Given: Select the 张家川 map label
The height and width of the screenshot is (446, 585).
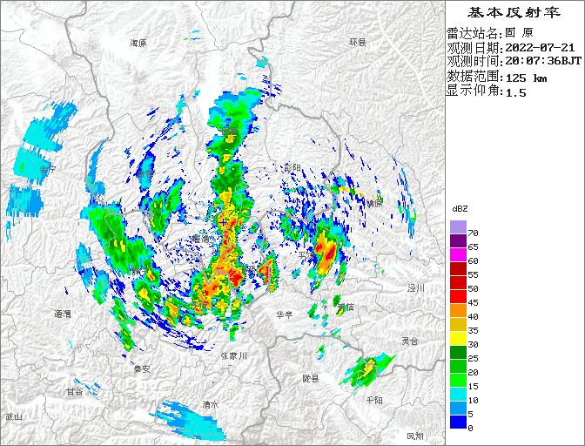Looking at the screenshot, I should point(233,355).
